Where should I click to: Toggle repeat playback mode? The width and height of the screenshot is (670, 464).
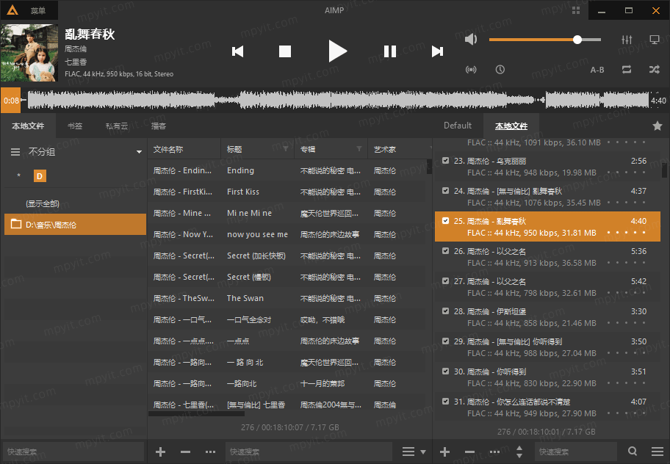tap(627, 70)
